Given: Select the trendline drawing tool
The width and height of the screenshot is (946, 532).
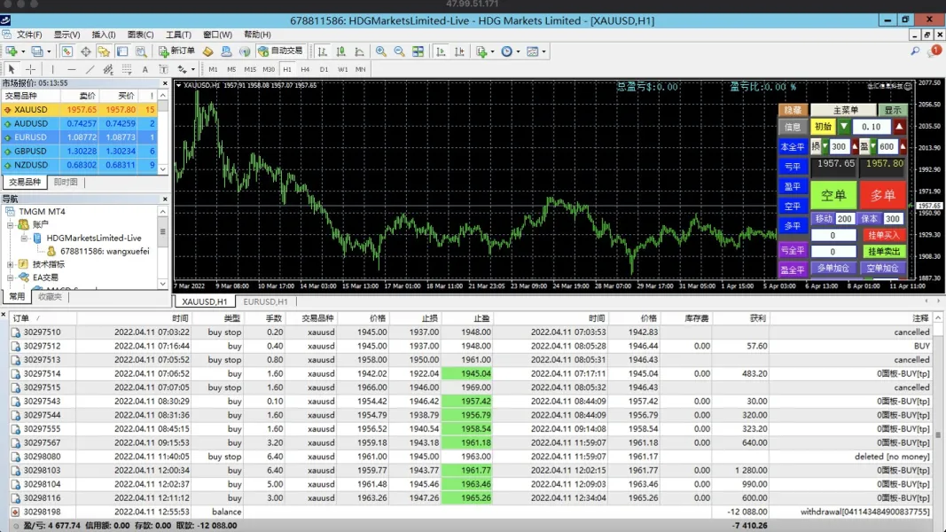Looking at the screenshot, I should (90, 69).
